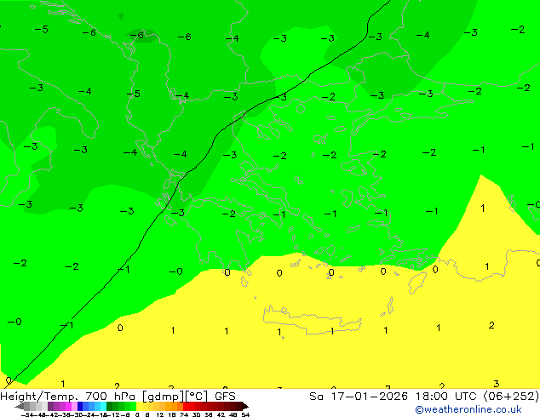Pick the yellow swatch at 0 in the legend
540x417 pixels.
[x=139, y=406]
